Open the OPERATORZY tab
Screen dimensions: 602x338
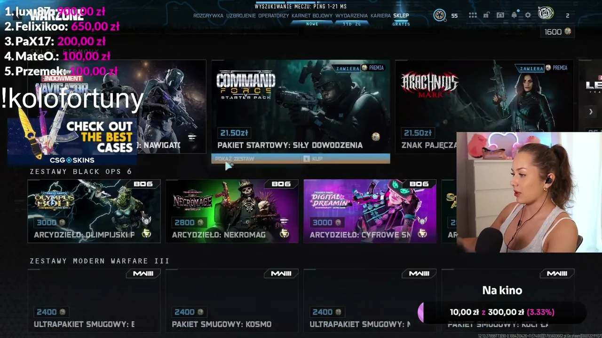pos(274,15)
